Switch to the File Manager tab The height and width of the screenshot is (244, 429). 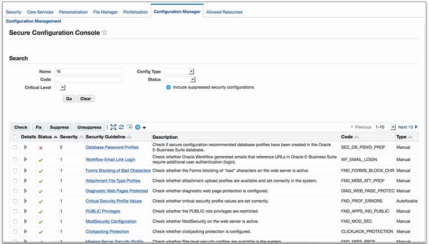(x=106, y=12)
